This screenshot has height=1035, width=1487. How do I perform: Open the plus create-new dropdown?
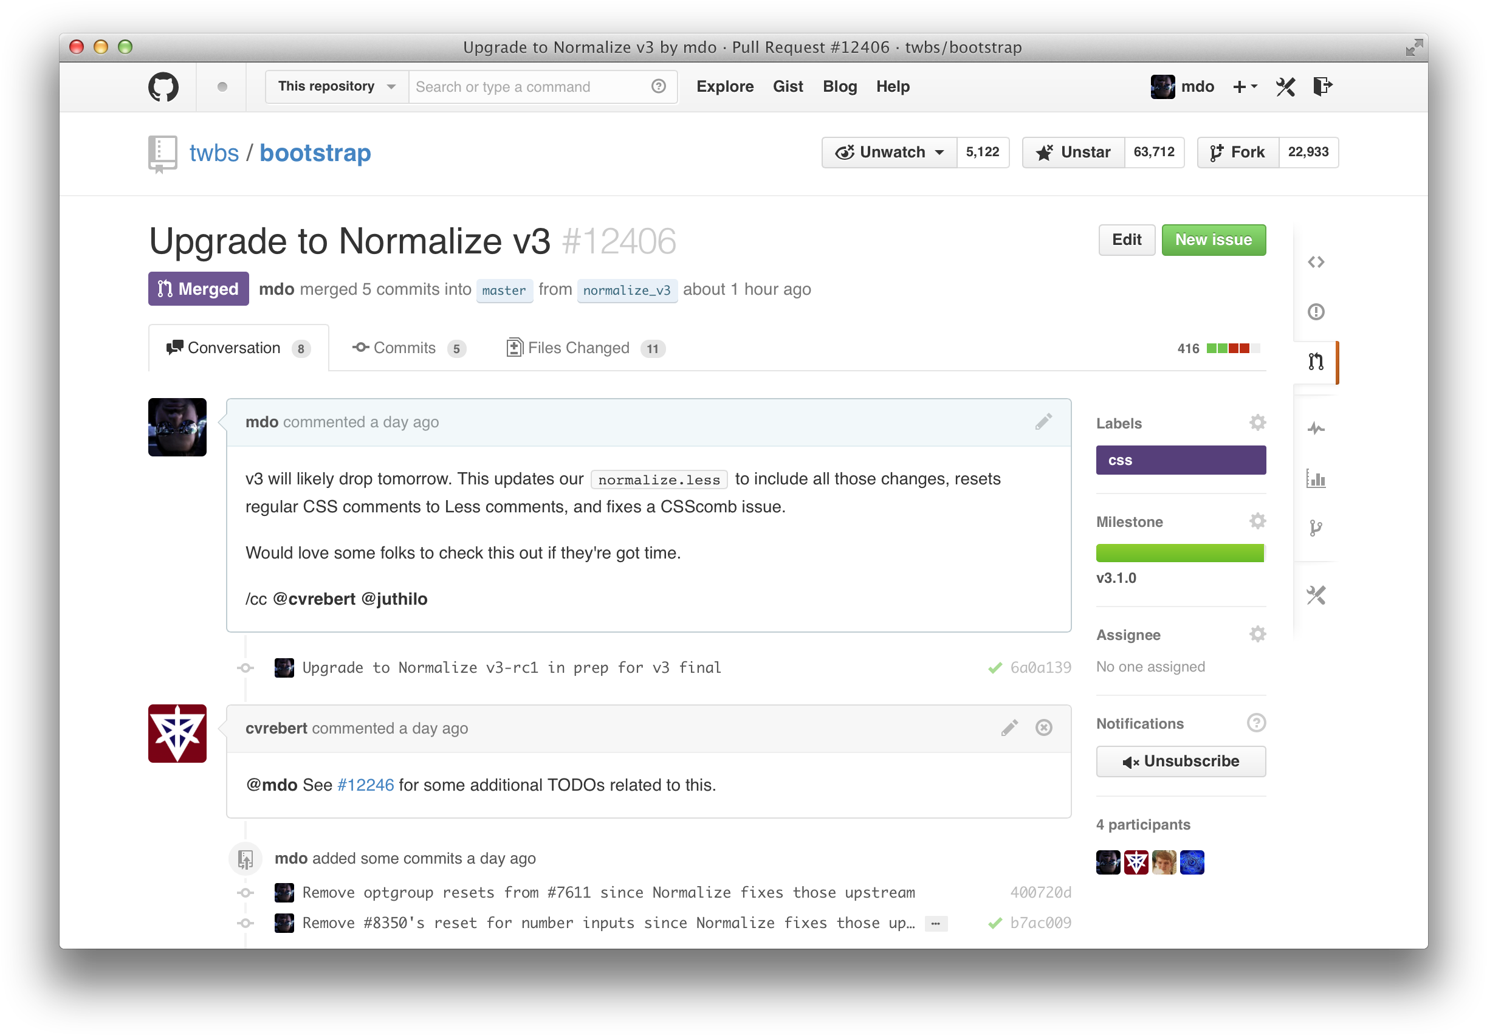pos(1244,87)
